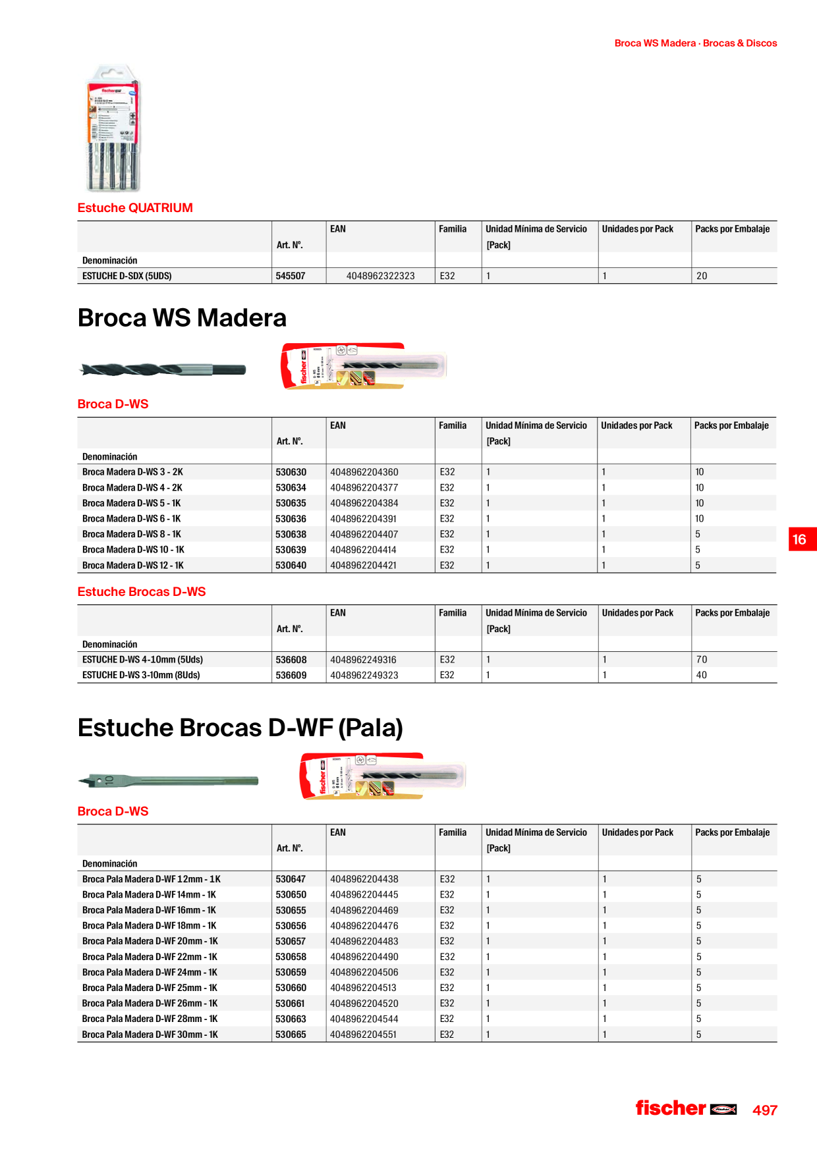Click the 'ESTUCHE D-SDX (5UDS)' row name
The height and width of the screenshot is (1155, 817).
tap(127, 276)
